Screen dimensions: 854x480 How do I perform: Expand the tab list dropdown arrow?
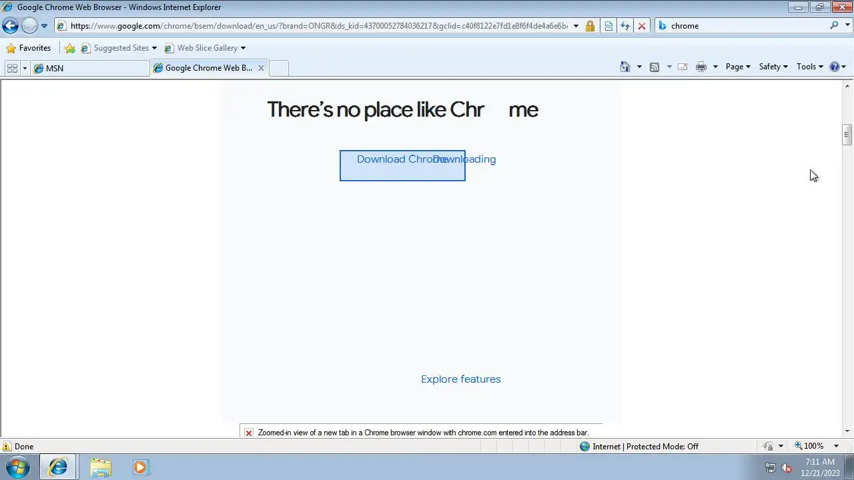pos(25,68)
